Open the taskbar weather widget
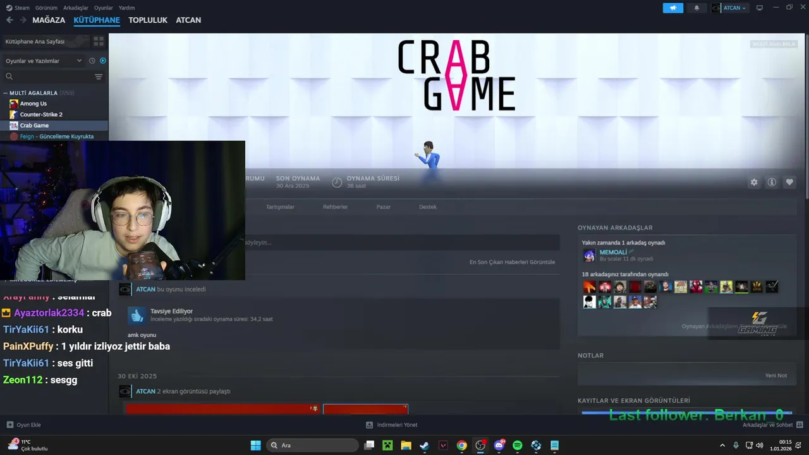The image size is (809, 455). [27, 445]
